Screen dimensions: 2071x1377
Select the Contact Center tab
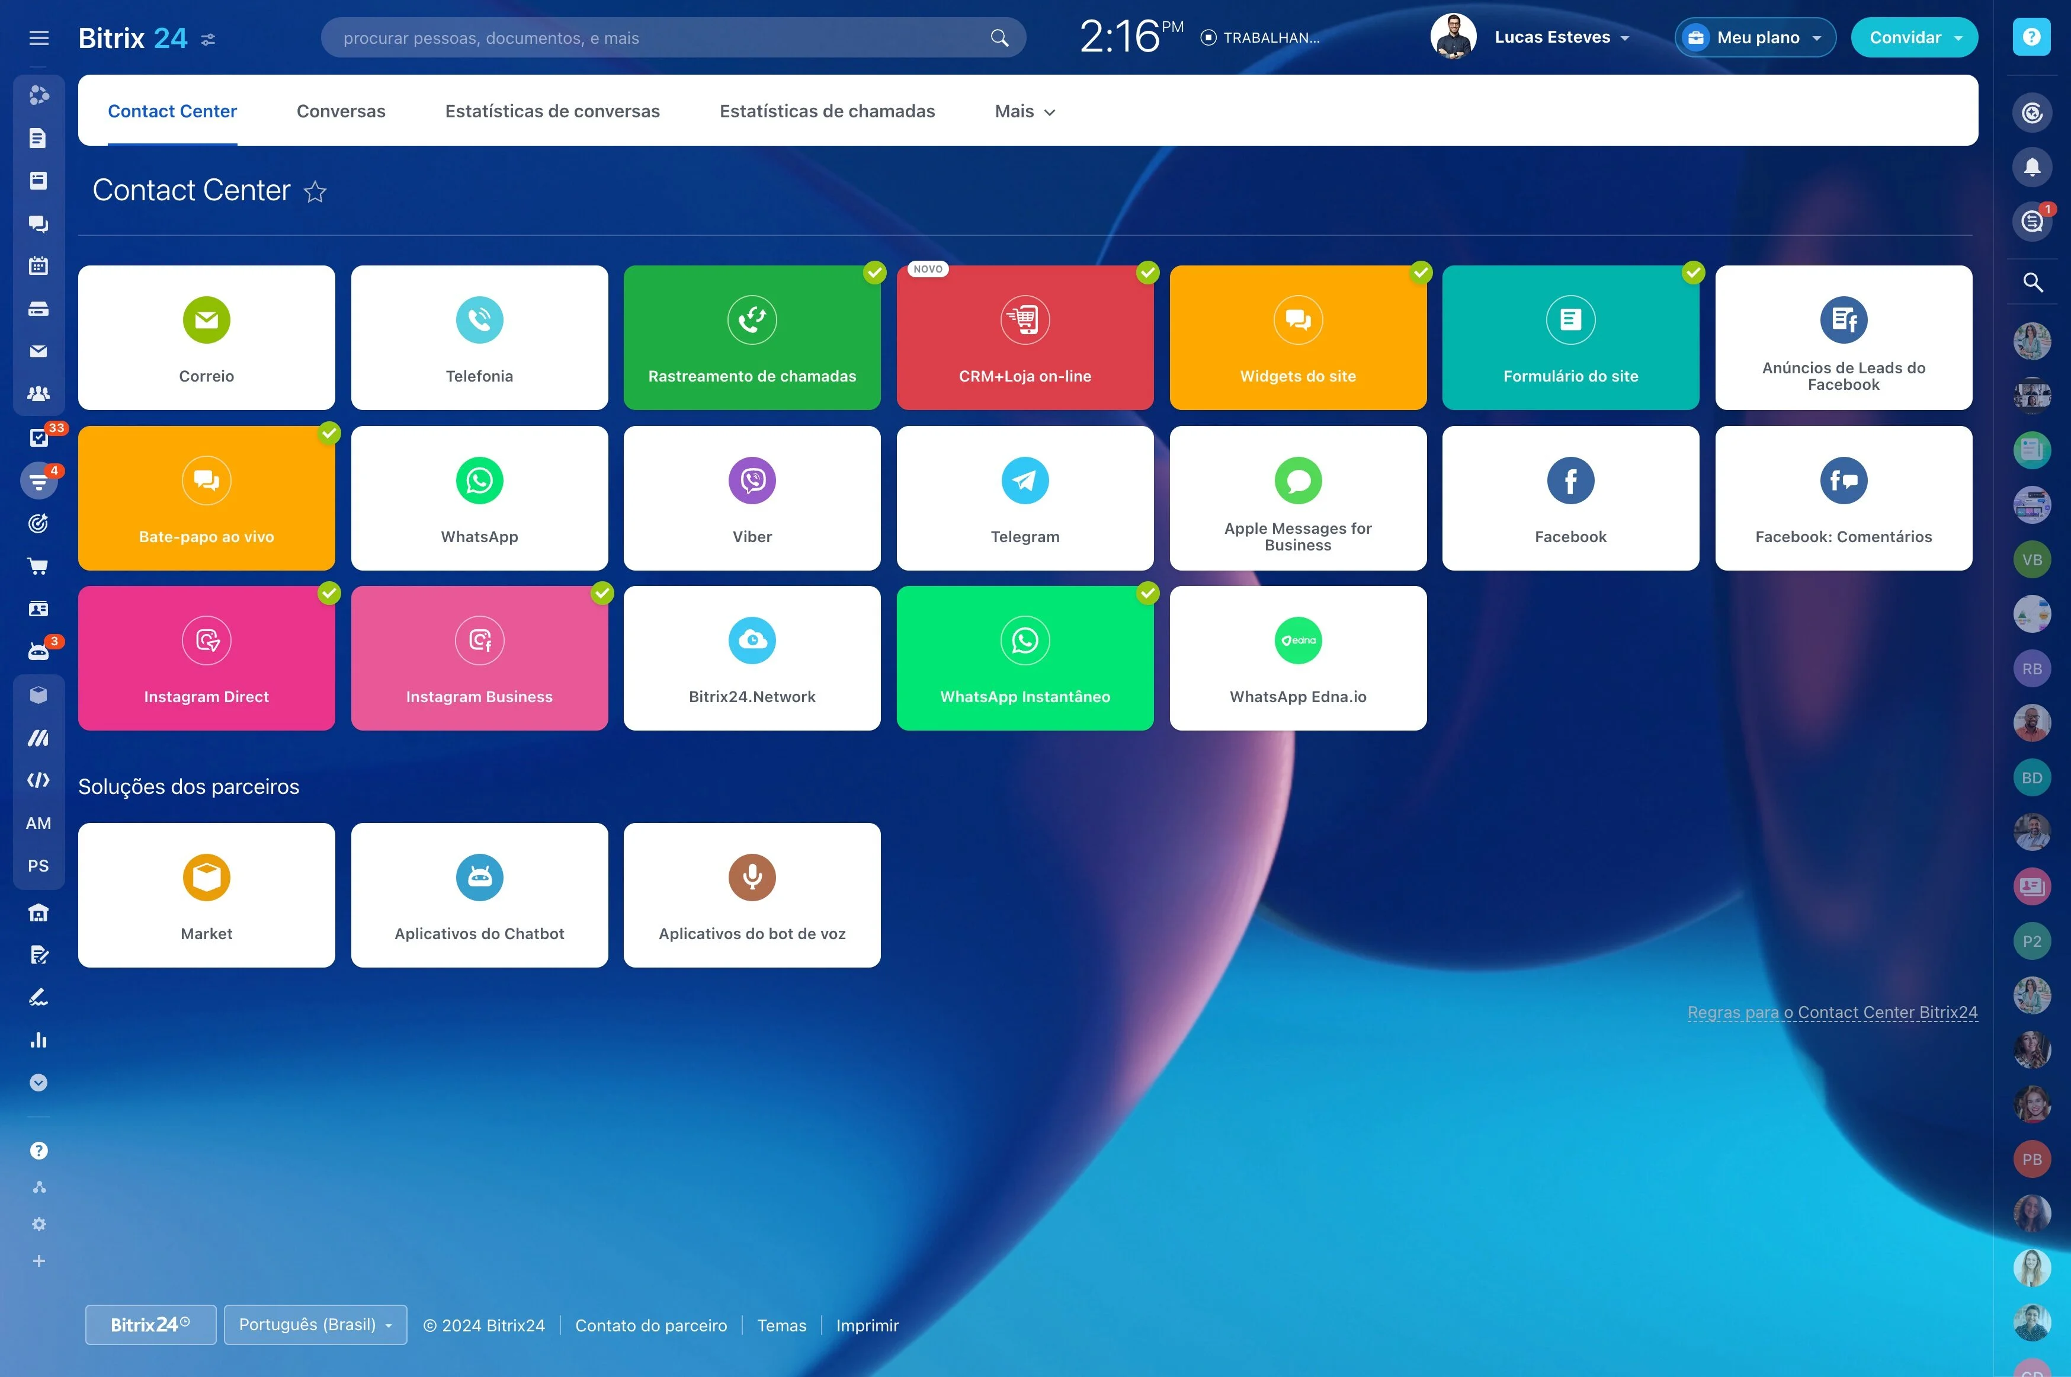(x=172, y=111)
